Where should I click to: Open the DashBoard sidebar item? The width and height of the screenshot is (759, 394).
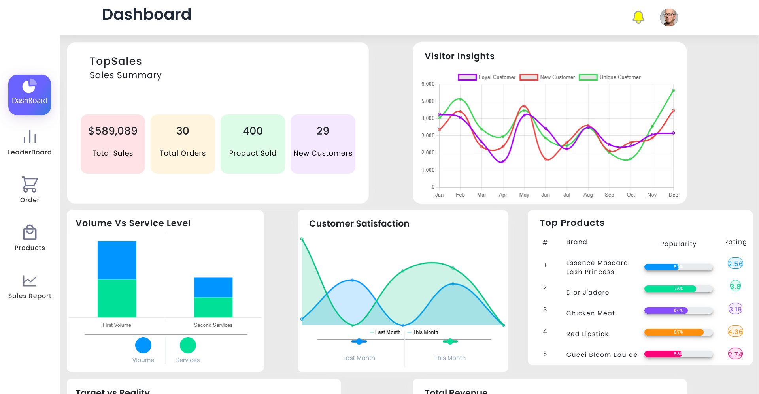point(30,95)
